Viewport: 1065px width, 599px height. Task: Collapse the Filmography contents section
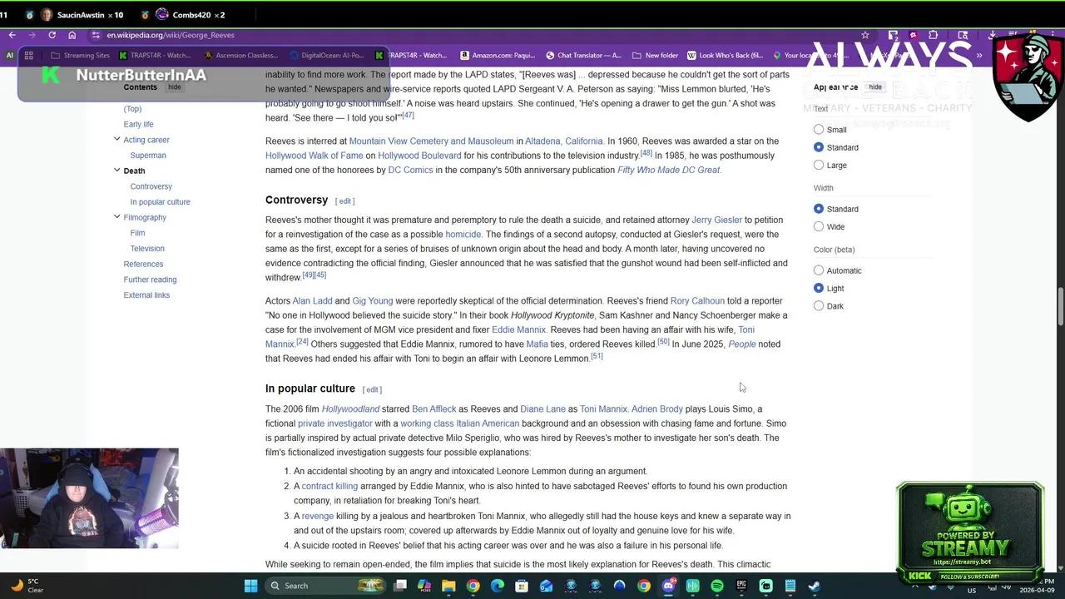[116, 217]
